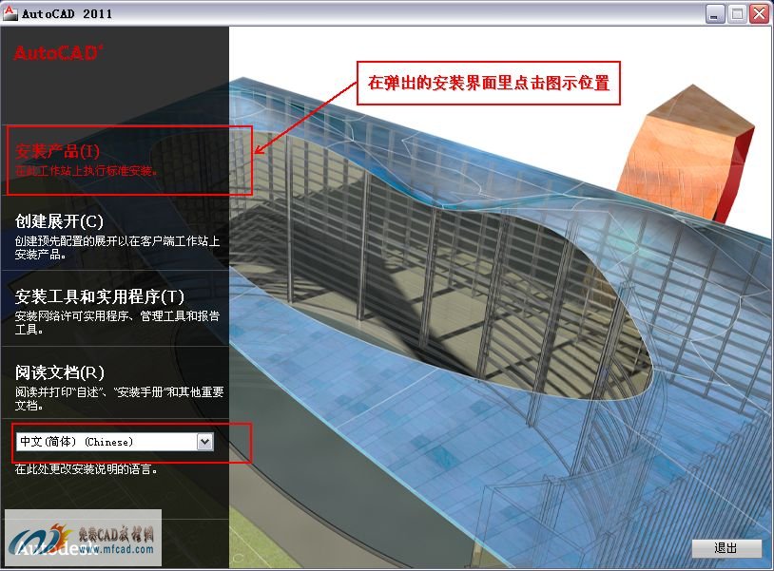Click description text 在此工作站上执行标准安装
Viewport: 774px width, 571px height.
tap(87, 171)
